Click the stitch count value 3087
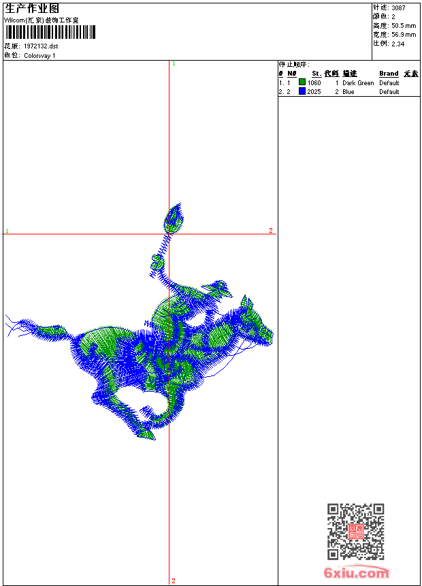 398,8
